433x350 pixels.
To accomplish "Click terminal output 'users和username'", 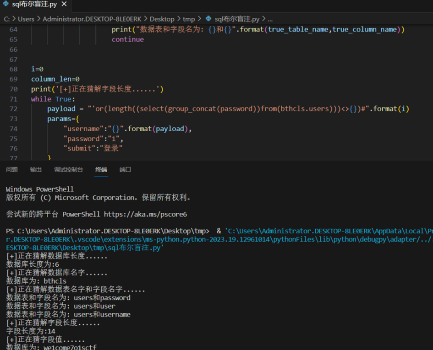I will click(102, 314).
